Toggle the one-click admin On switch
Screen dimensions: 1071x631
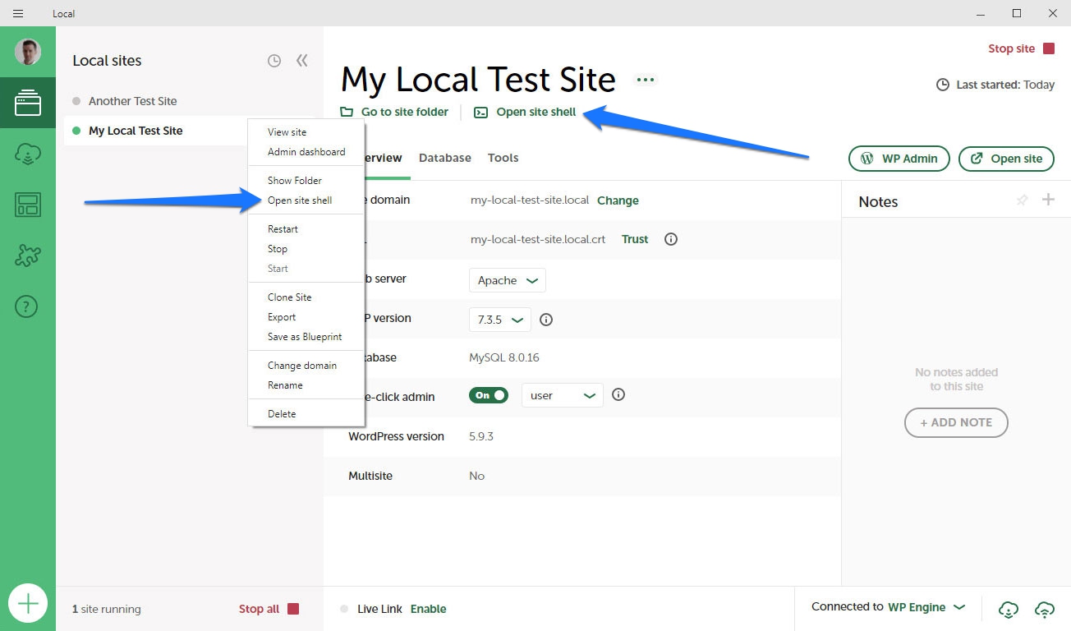[489, 395]
